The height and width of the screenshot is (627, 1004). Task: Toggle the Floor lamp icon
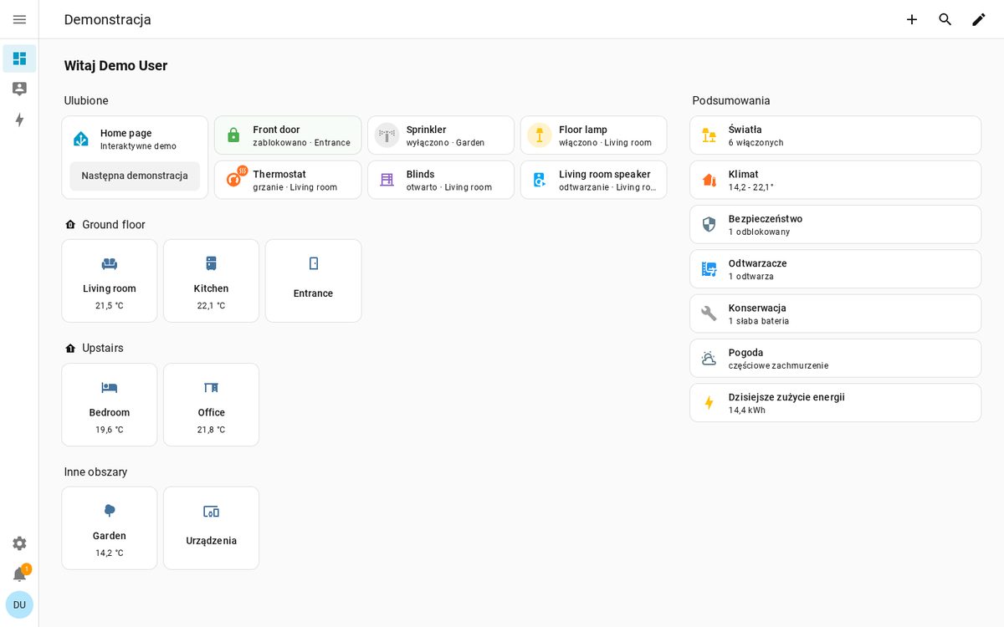coord(540,135)
